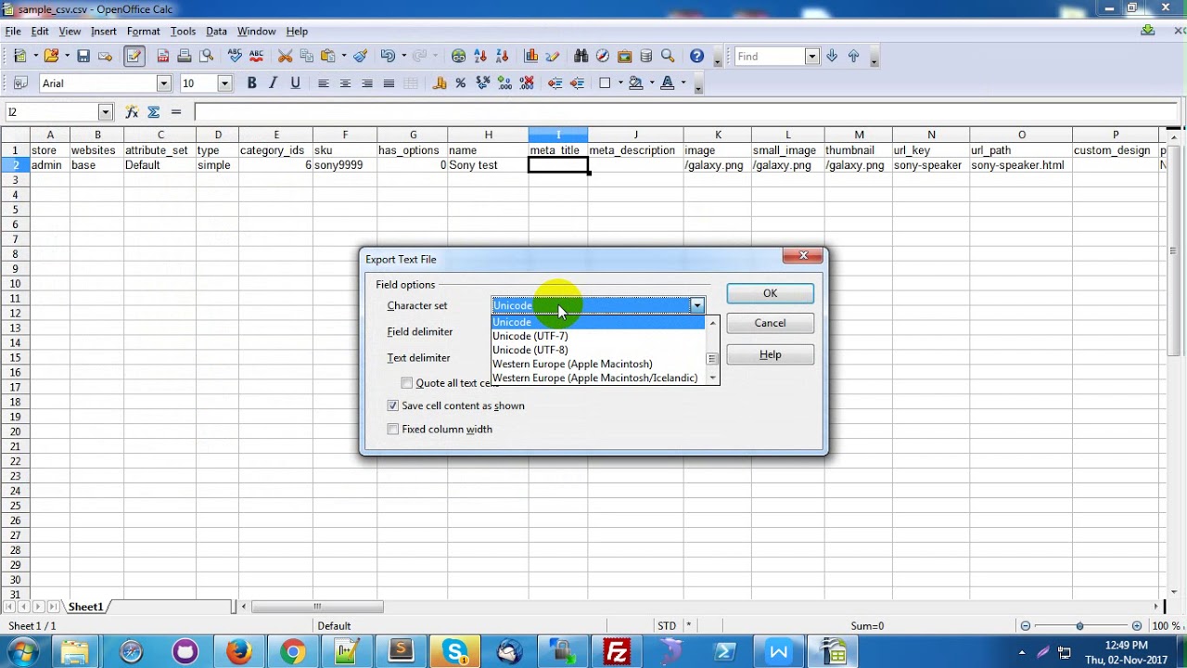Choose Western Europe (Apple Macintosh/Icelandic)
The image size is (1187, 668).
599,378
